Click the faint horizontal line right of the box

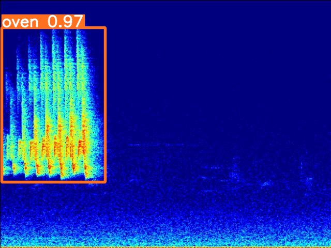coord(134,145)
